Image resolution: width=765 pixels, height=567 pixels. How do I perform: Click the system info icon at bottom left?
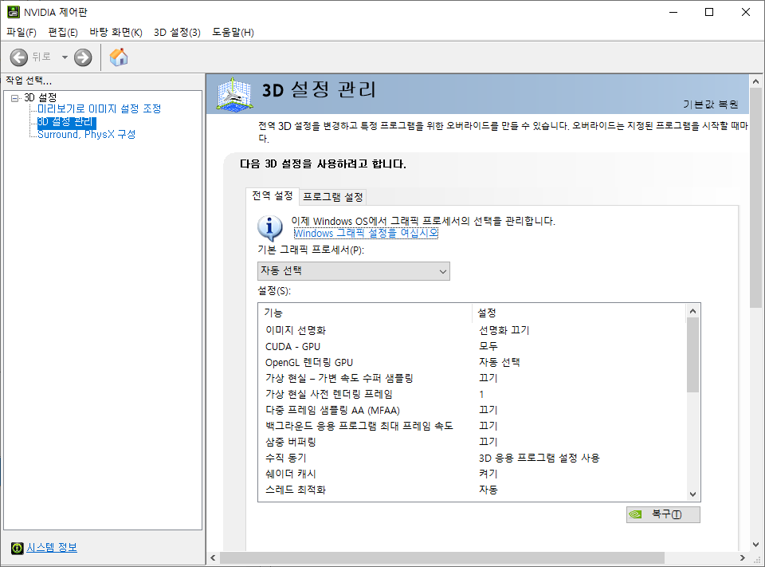click(x=17, y=549)
